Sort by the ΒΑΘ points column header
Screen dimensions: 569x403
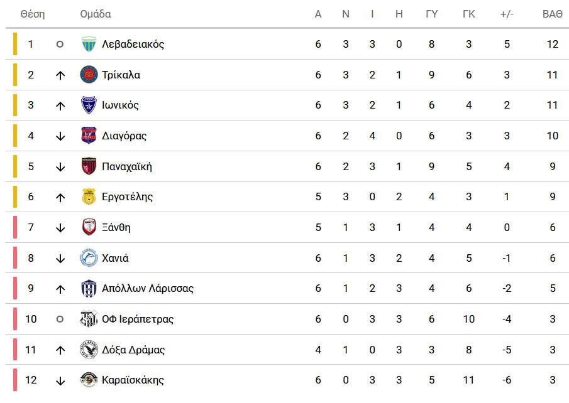coord(552,14)
